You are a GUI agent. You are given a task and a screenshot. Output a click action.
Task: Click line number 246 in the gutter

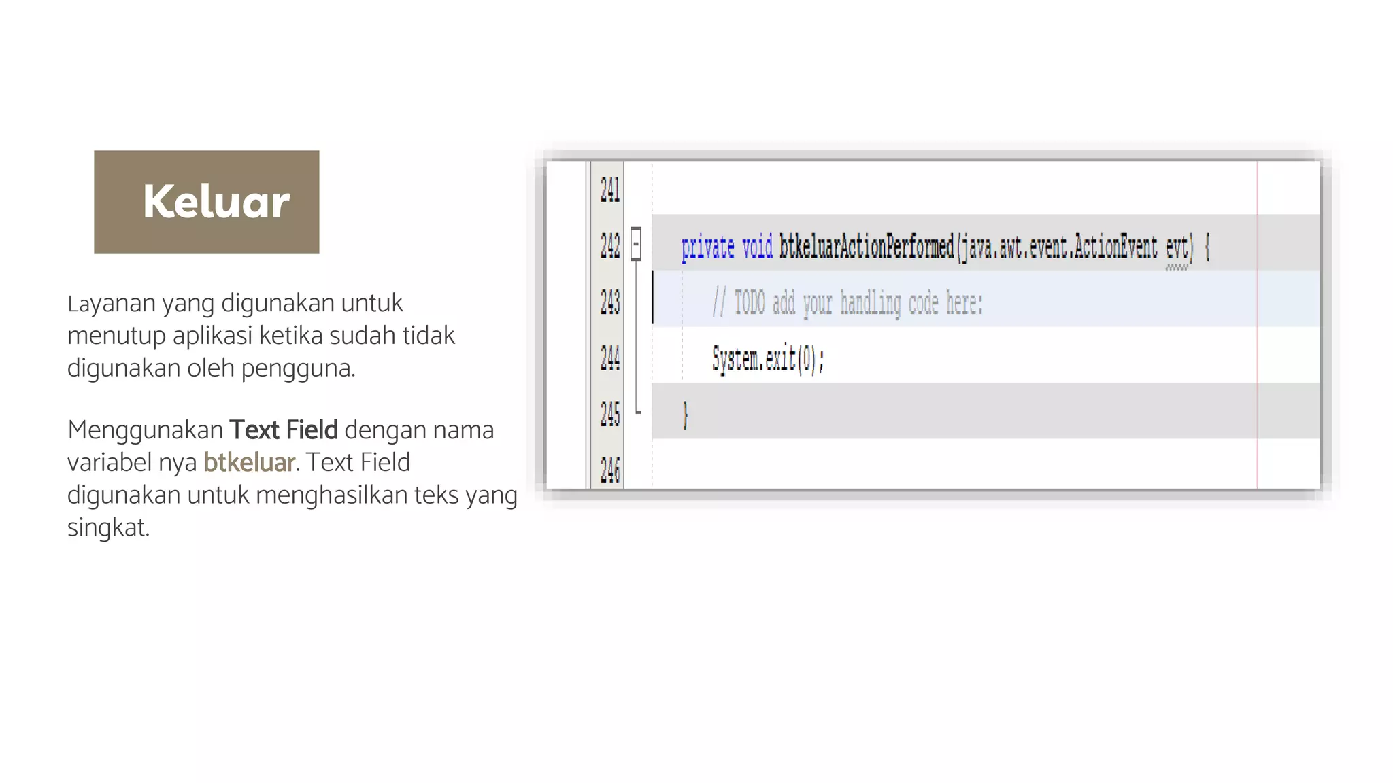(x=609, y=470)
